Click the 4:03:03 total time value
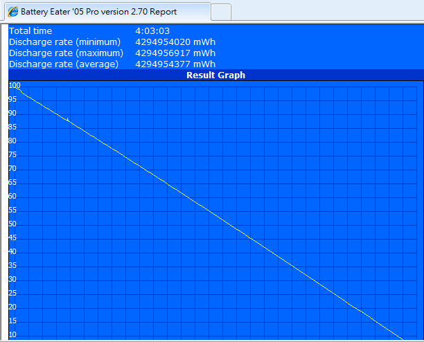 click(x=152, y=31)
